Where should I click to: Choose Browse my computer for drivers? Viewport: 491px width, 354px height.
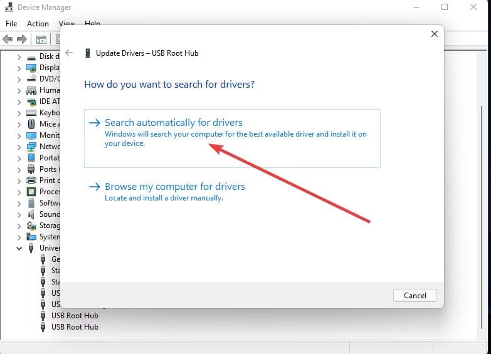[x=175, y=187]
